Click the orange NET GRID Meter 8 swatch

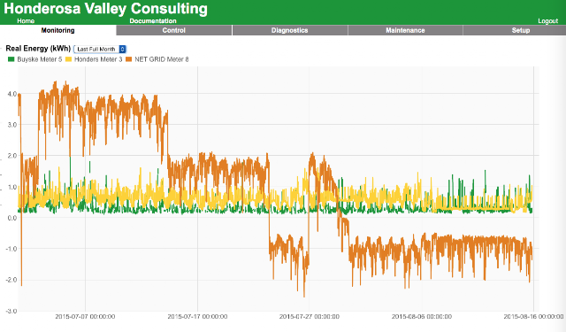[x=129, y=59]
